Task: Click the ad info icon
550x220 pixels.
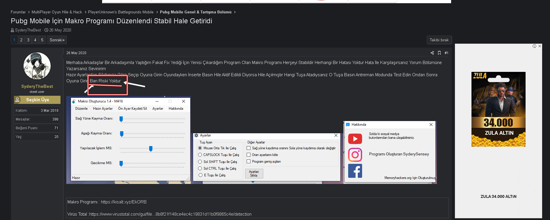Action: [534, 46]
